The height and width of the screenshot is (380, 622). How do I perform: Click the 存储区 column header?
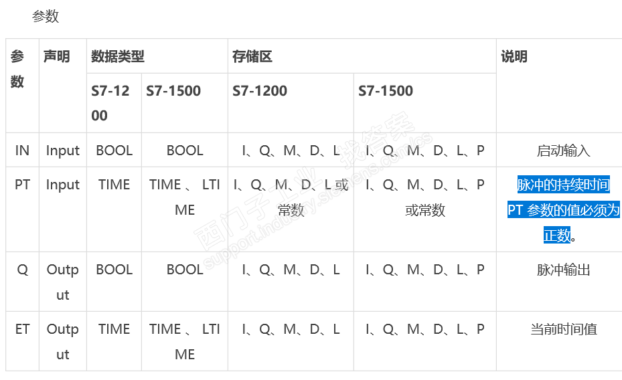(252, 57)
